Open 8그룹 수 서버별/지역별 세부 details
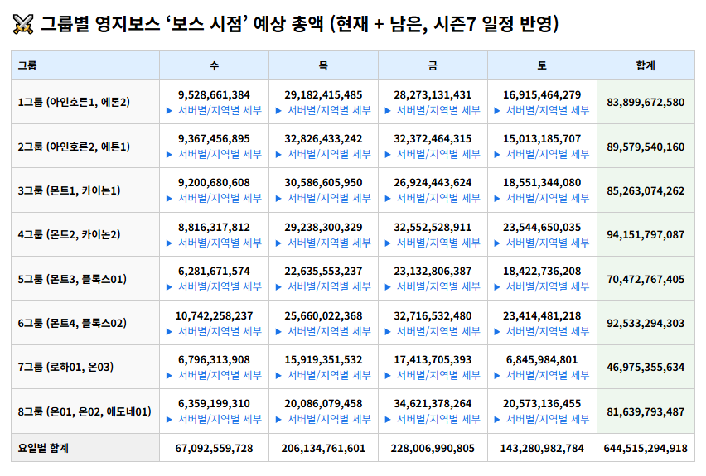Image resolution: width=706 pixels, height=476 pixels. [214, 419]
